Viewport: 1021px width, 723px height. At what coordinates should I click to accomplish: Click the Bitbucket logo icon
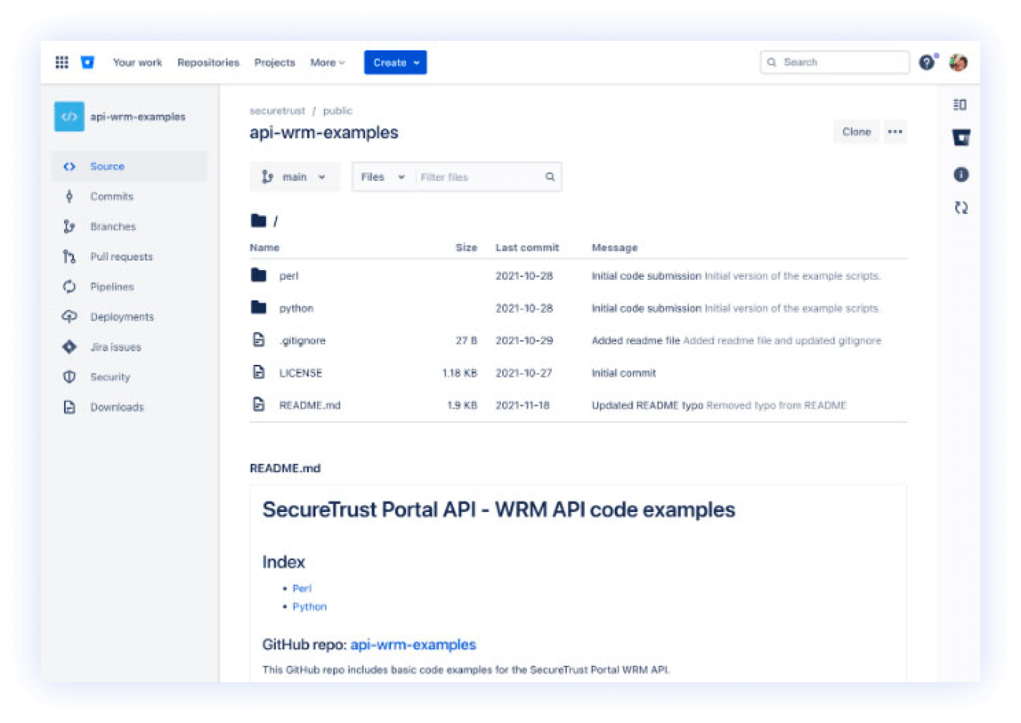(x=87, y=62)
